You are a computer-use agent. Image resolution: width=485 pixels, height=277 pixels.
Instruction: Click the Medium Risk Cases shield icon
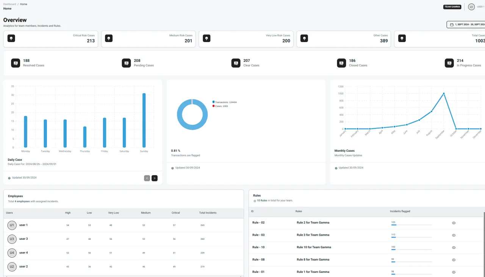(109, 38)
